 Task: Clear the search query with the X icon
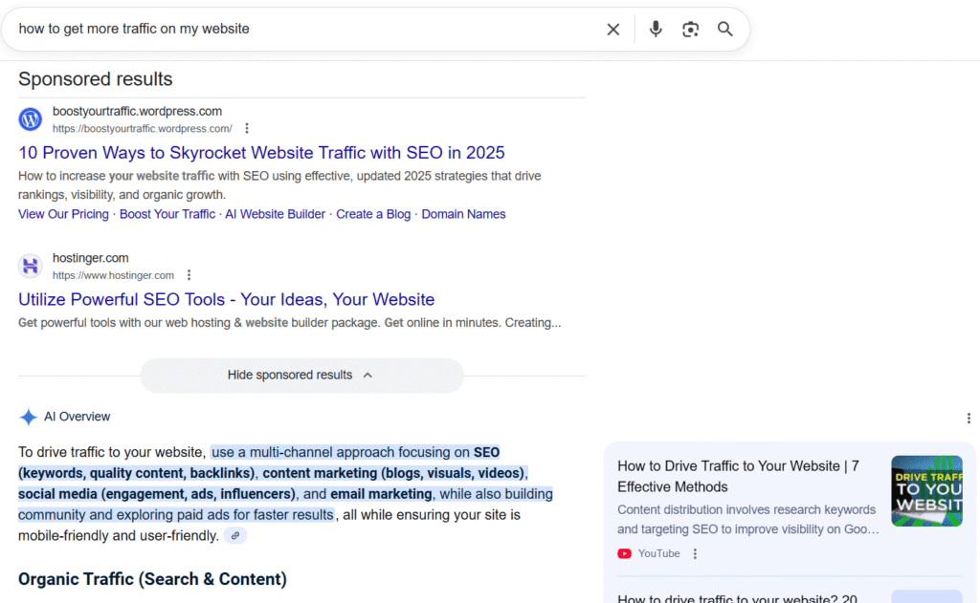[612, 29]
